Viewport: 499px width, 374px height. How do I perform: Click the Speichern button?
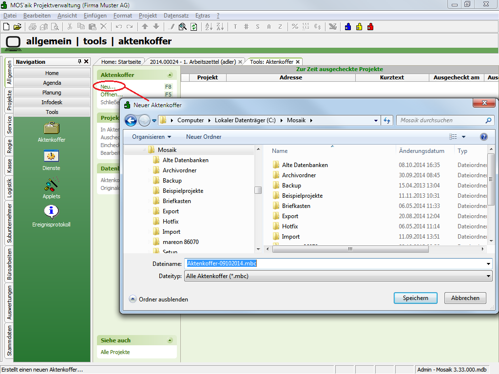point(415,298)
